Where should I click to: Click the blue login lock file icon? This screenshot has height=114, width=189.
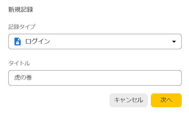pyautogui.click(x=18, y=42)
